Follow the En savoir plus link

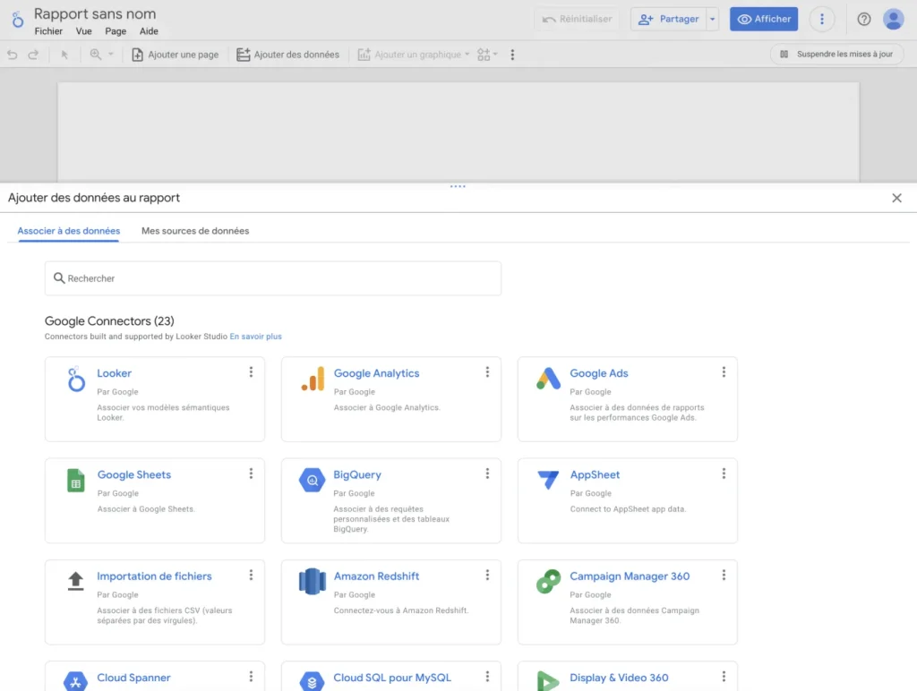(255, 337)
